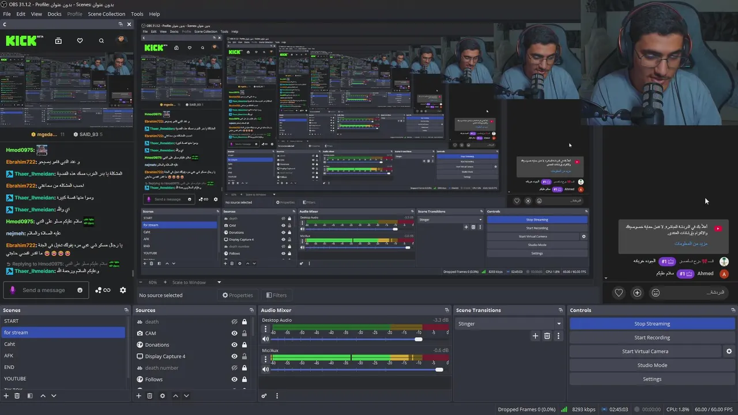Zoom out preview with minus button
The width and height of the screenshot is (738, 415).
pyautogui.click(x=141, y=282)
